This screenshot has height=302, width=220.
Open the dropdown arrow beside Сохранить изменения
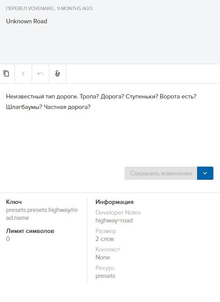[x=205, y=173]
